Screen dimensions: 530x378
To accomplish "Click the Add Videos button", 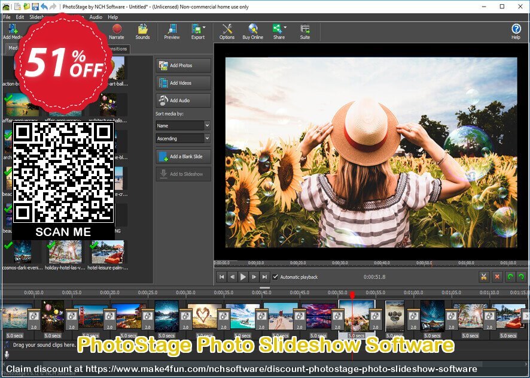I will [184, 83].
